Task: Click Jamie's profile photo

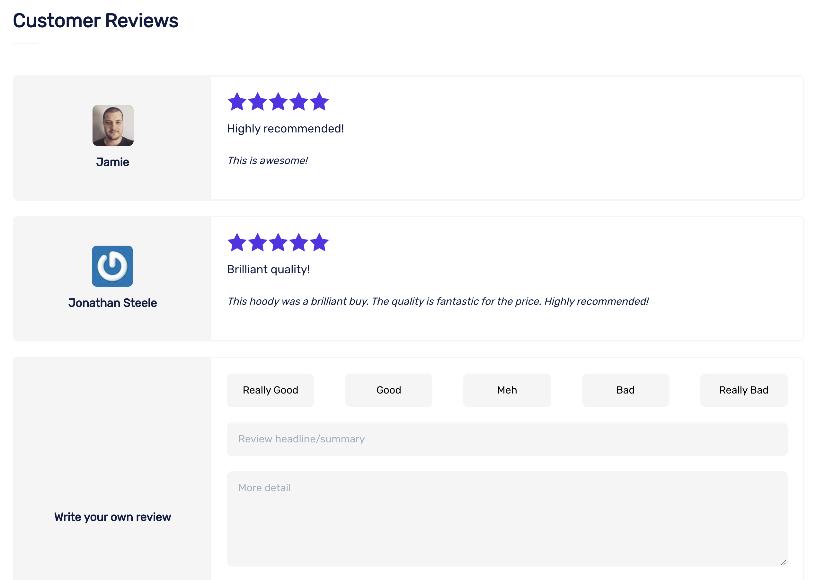Action: (x=113, y=125)
